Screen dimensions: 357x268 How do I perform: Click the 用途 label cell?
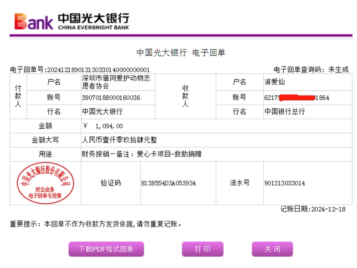click(x=46, y=154)
